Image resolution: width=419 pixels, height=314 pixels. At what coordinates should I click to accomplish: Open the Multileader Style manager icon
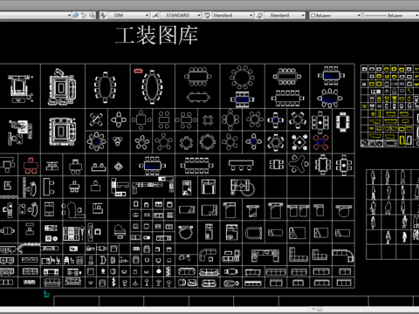(x=259, y=16)
